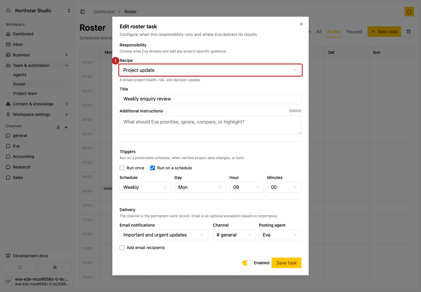Open the Day dropdown set to Mon
The image size is (421, 292).
200,187
